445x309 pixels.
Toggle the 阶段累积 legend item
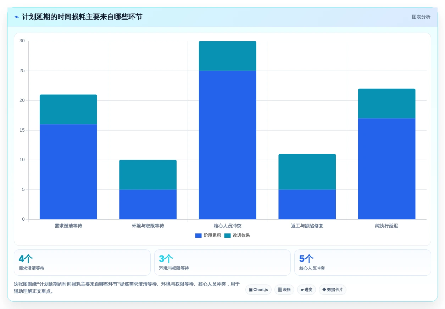pyautogui.click(x=208, y=235)
